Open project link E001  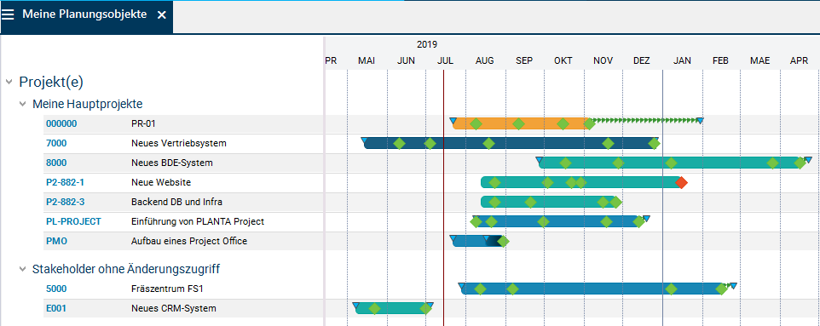56,309
